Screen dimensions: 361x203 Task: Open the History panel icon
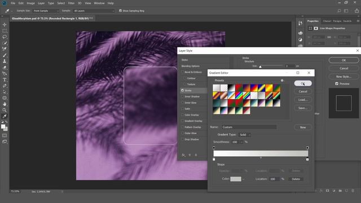click(x=300, y=23)
